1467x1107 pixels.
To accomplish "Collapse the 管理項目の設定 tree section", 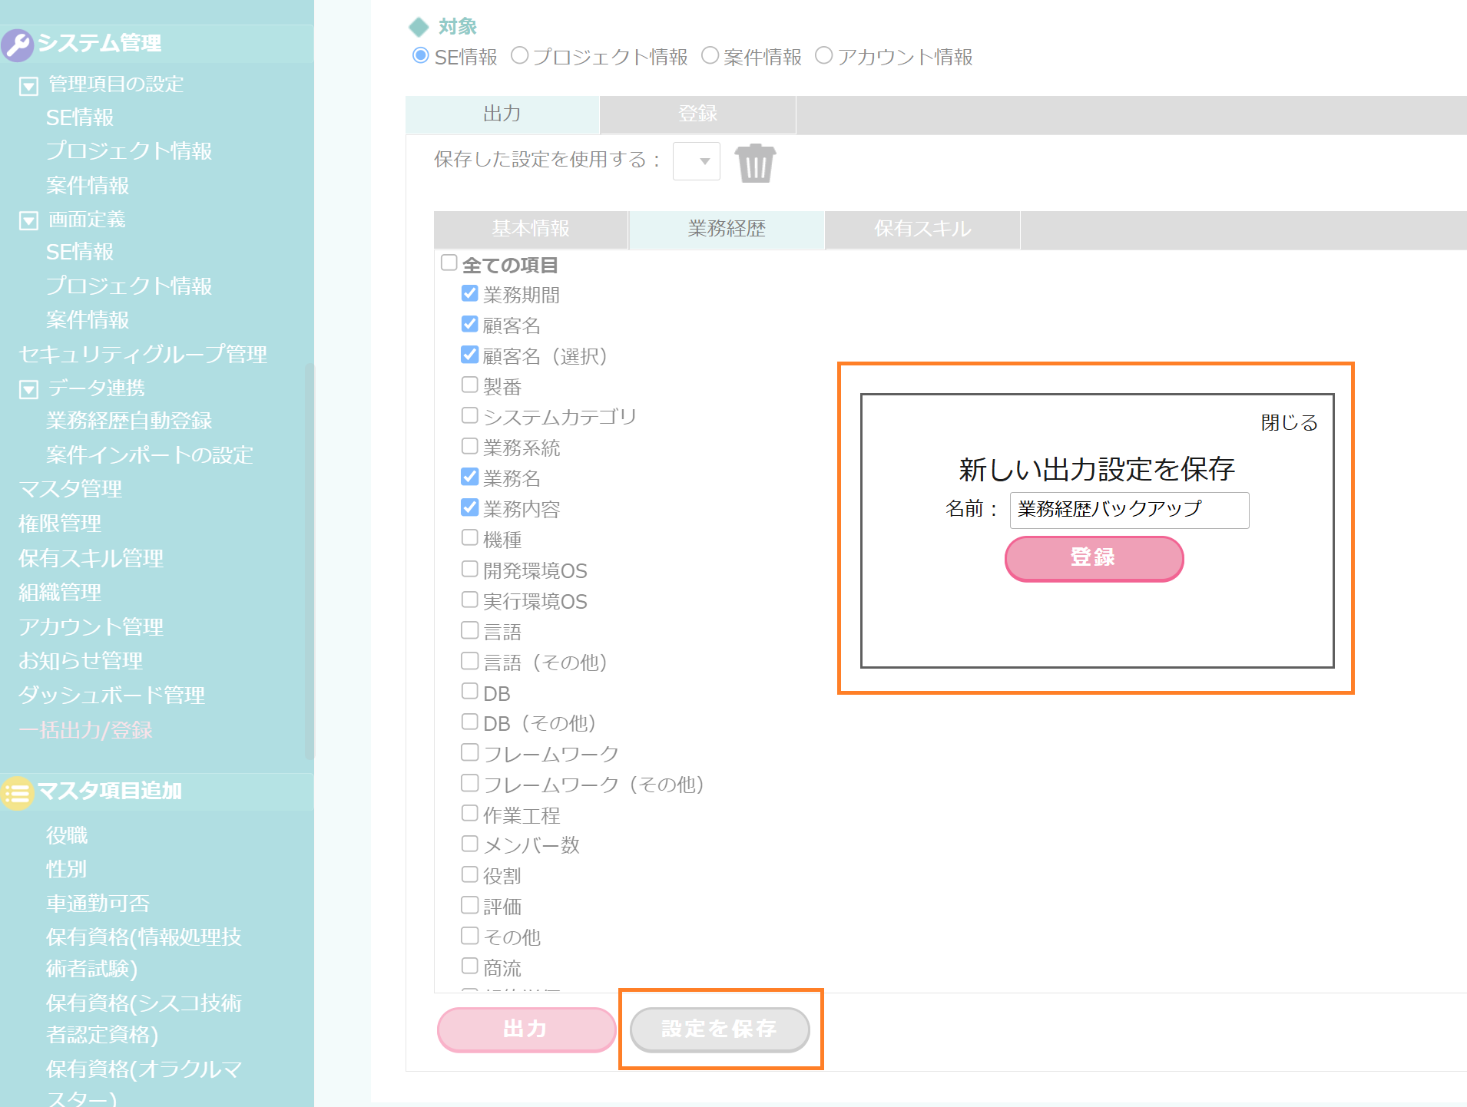I will 28,86.
